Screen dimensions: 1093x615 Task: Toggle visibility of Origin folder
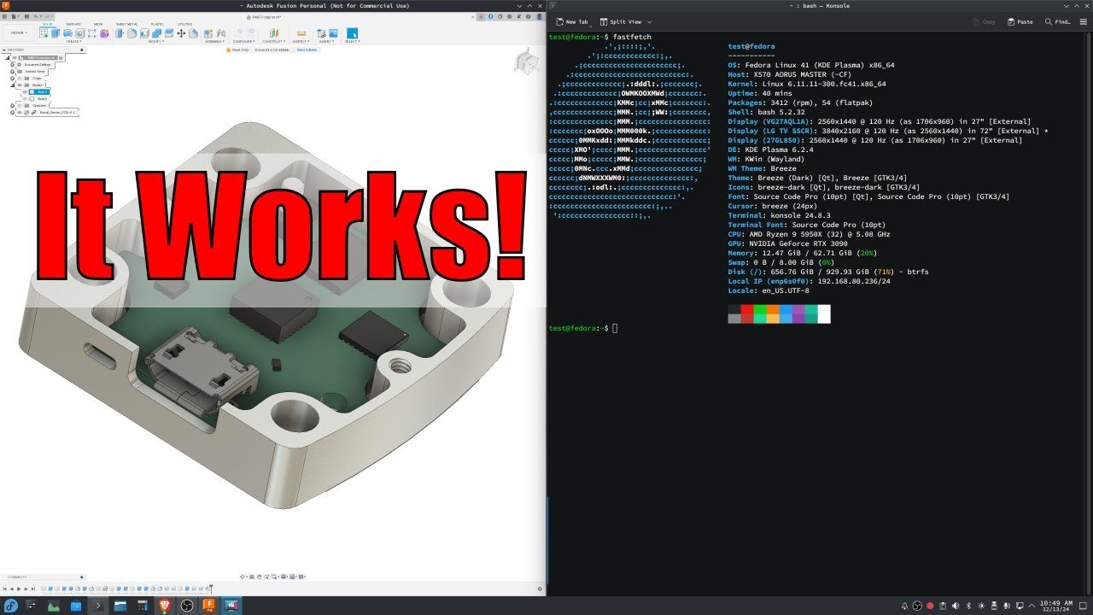pos(20,79)
